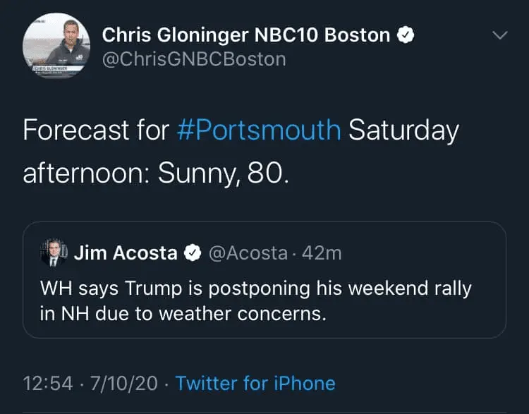The width and height of the screenshot is (529, 414).
Task: Click the "in NH due to weather concerns." line
Action: click(x=183, y=312)
